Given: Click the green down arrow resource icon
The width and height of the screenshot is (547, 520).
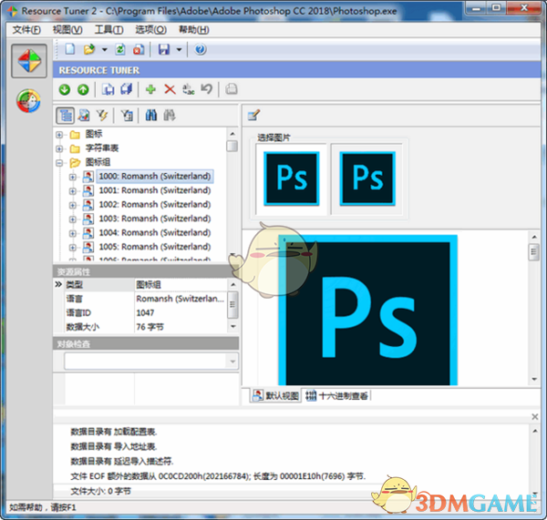Looking at the screenshot, I should click(65, 89).
